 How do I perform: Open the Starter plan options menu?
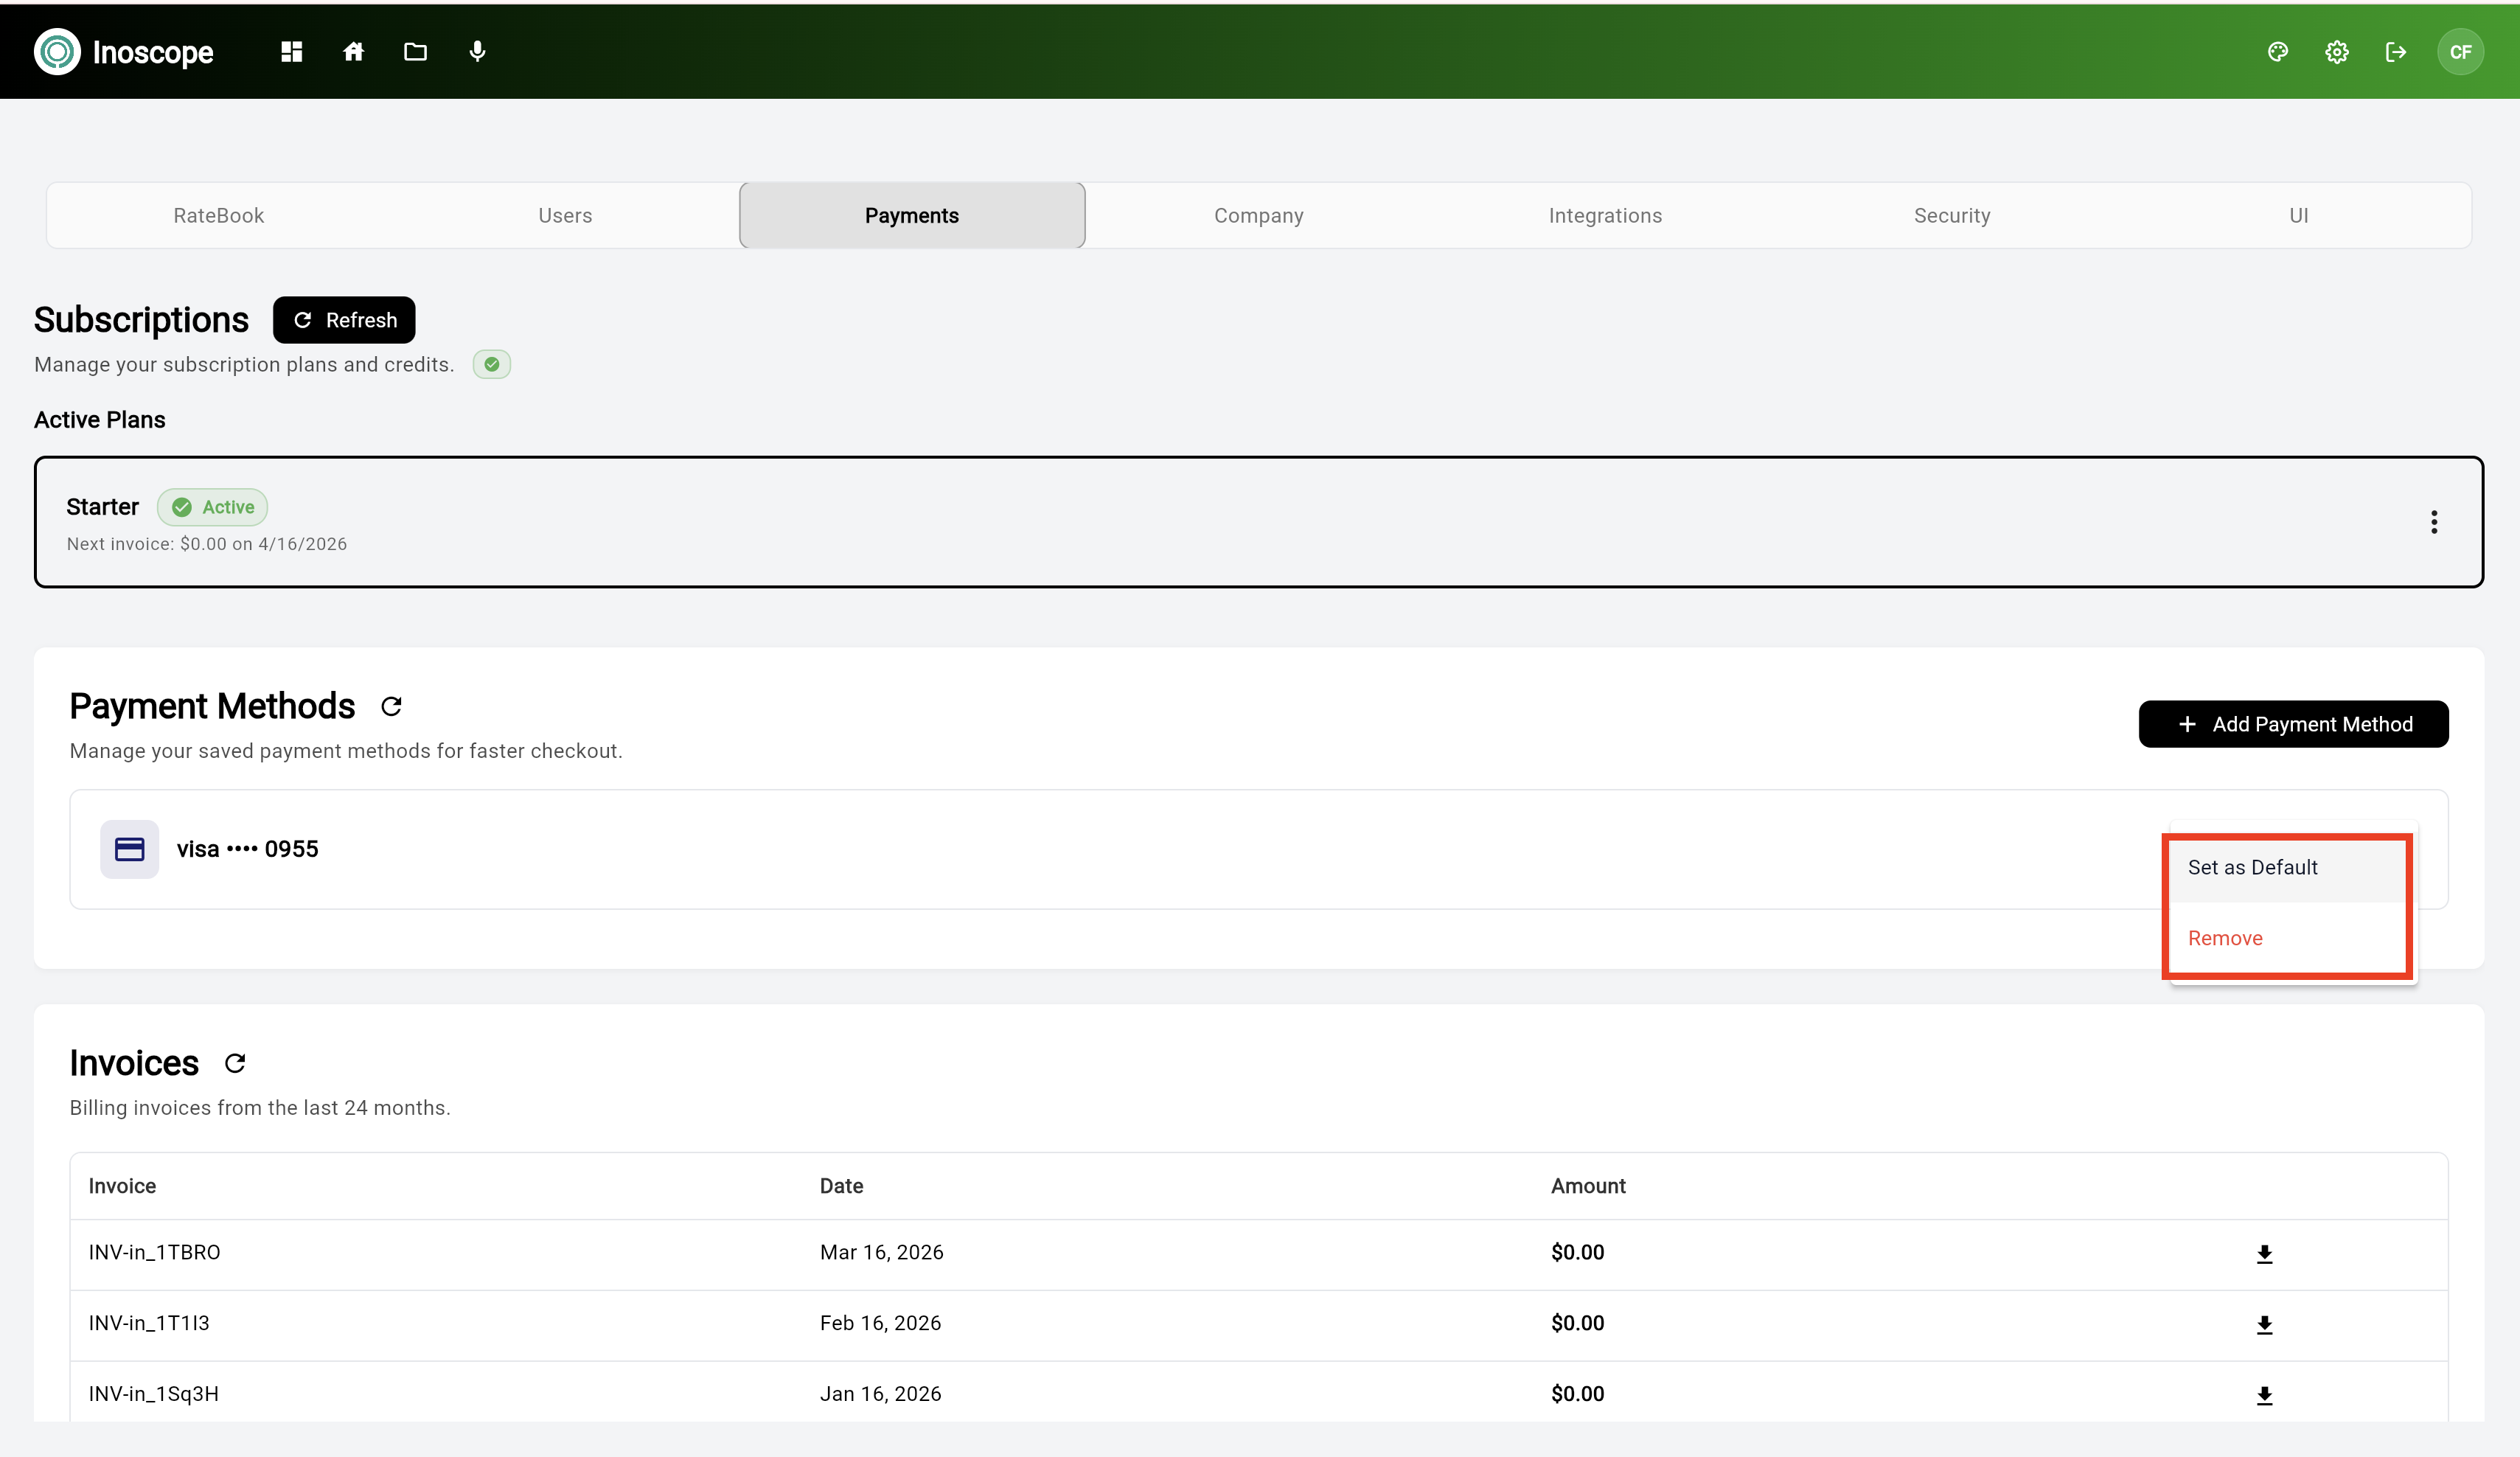click(x=2434, y=521)
